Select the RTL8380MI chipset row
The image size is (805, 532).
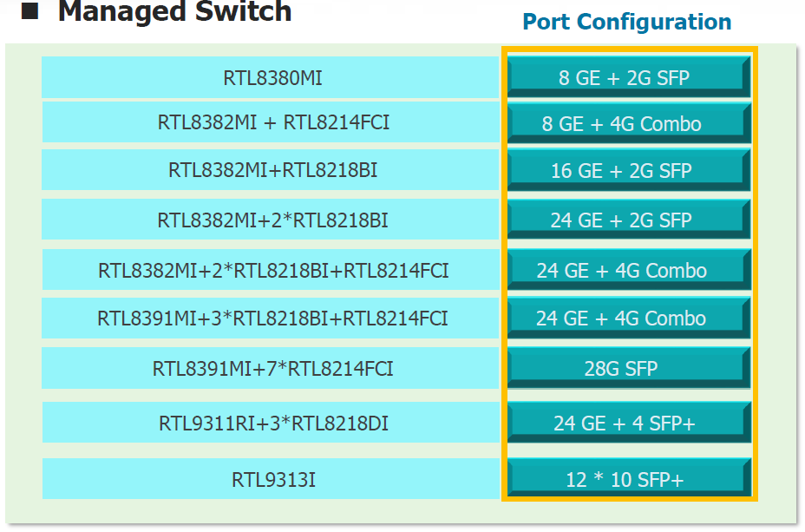pos(272,78)
